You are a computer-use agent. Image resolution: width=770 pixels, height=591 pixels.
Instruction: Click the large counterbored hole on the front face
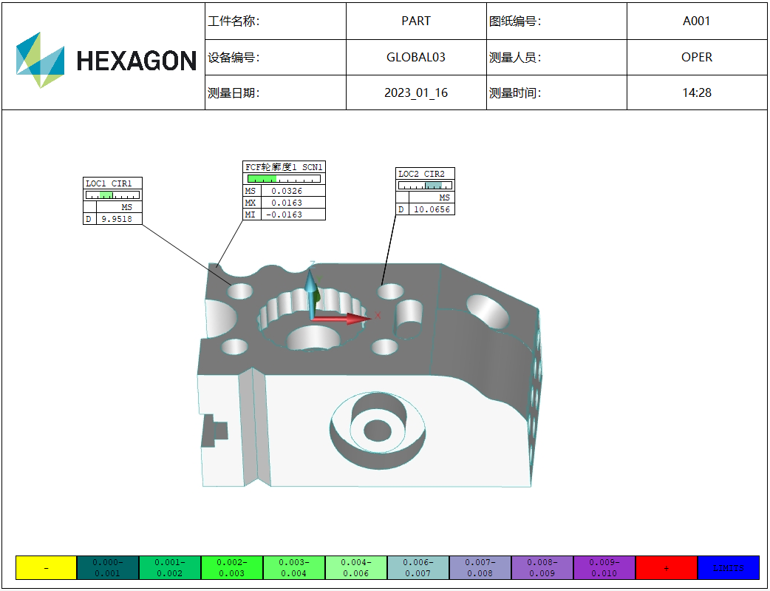click(377, 430)
